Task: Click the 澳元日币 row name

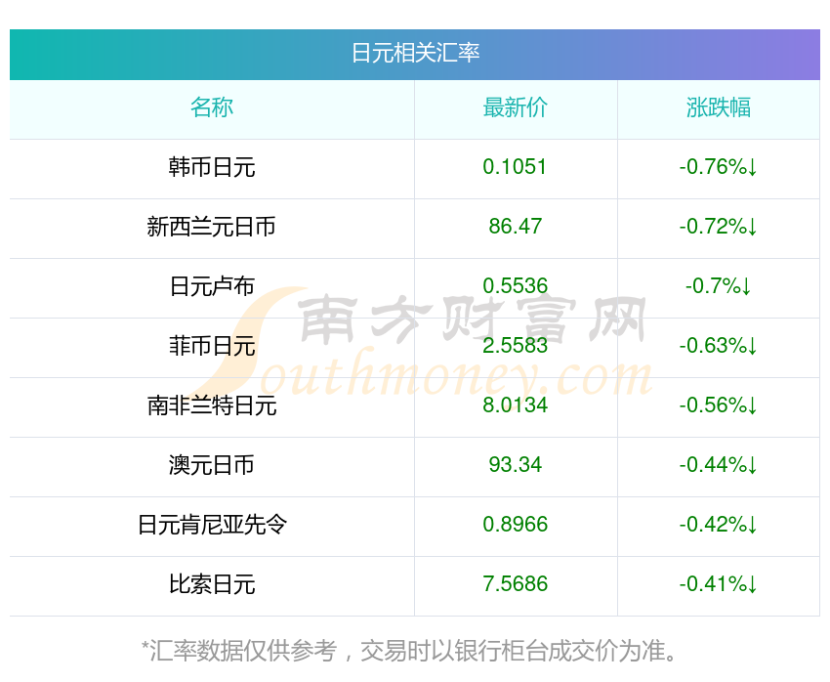Action: [x=212, y=465]
